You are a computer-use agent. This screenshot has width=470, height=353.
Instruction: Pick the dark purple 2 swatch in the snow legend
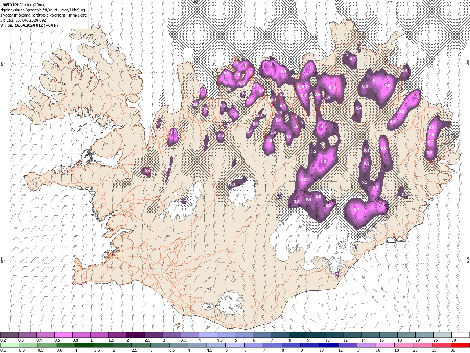point(135,335)
